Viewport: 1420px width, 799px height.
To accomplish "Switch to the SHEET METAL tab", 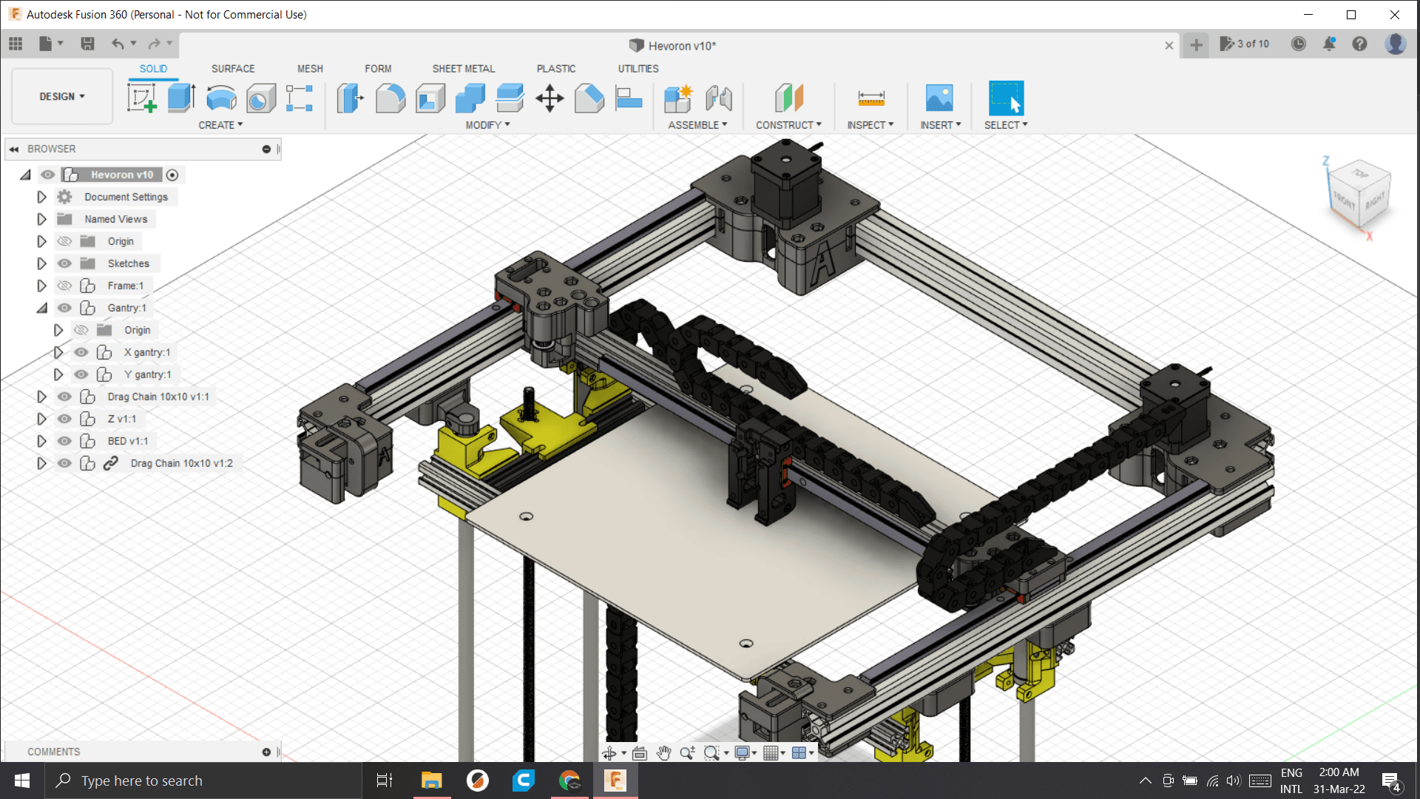I will click(464, 68).
